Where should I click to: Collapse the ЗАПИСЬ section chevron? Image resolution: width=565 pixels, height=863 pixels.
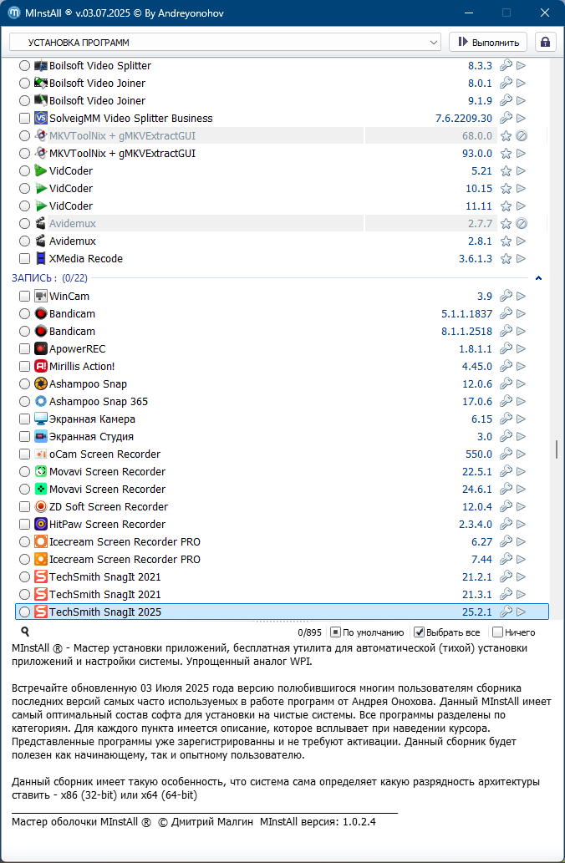(x=538, y=278)
